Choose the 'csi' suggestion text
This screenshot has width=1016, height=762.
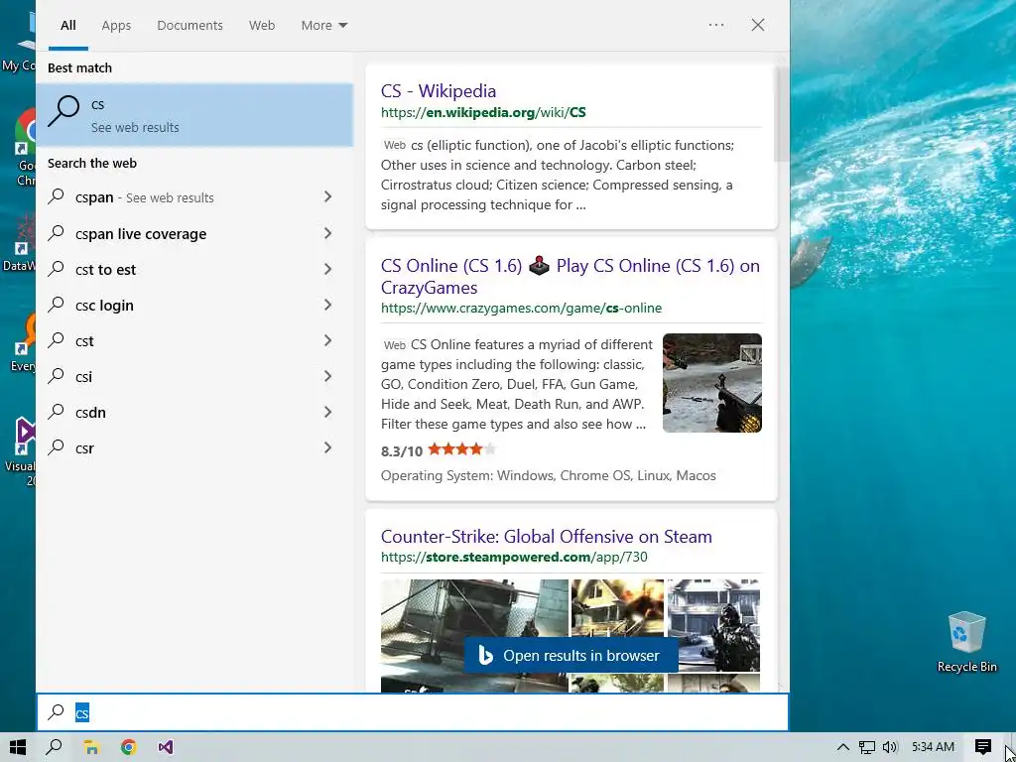pyautogui.click(x=83, y=377)
